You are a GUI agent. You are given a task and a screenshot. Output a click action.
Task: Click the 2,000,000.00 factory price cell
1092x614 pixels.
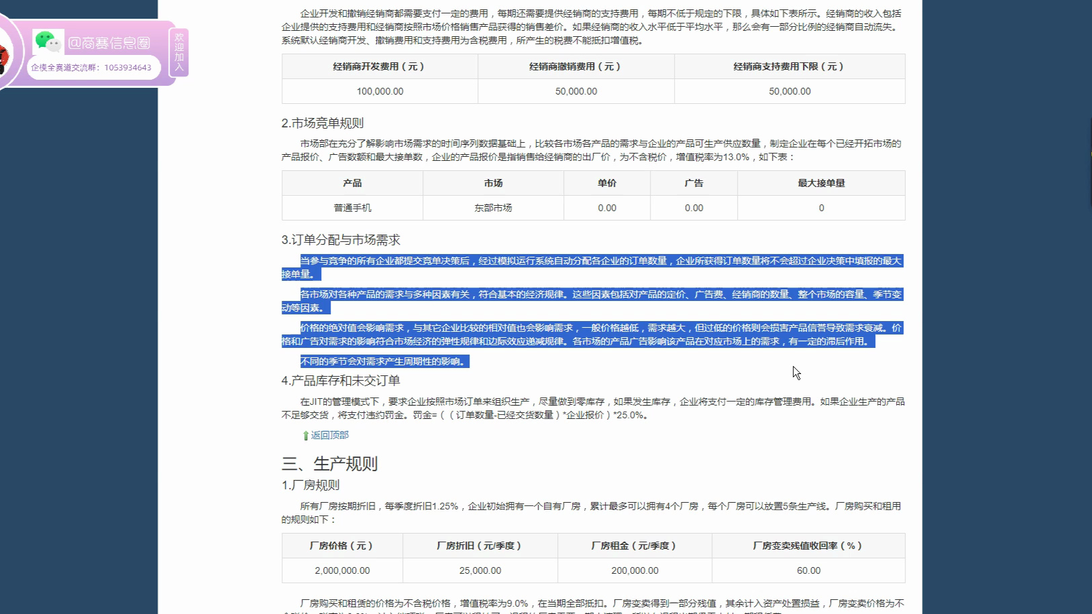point(342,570)
